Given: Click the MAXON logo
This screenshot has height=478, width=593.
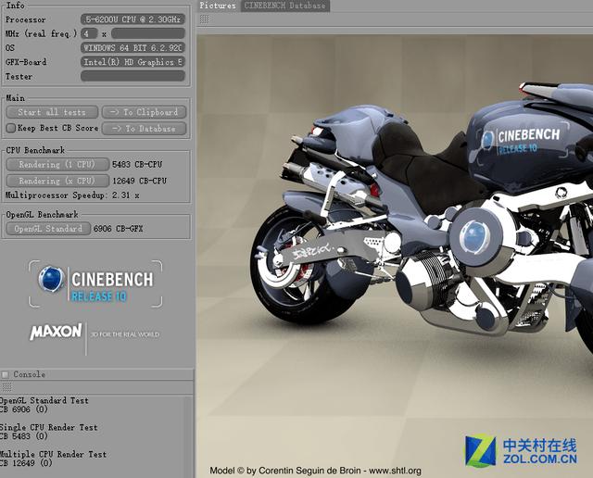Looking at the screenshot, I should (56, 332).
